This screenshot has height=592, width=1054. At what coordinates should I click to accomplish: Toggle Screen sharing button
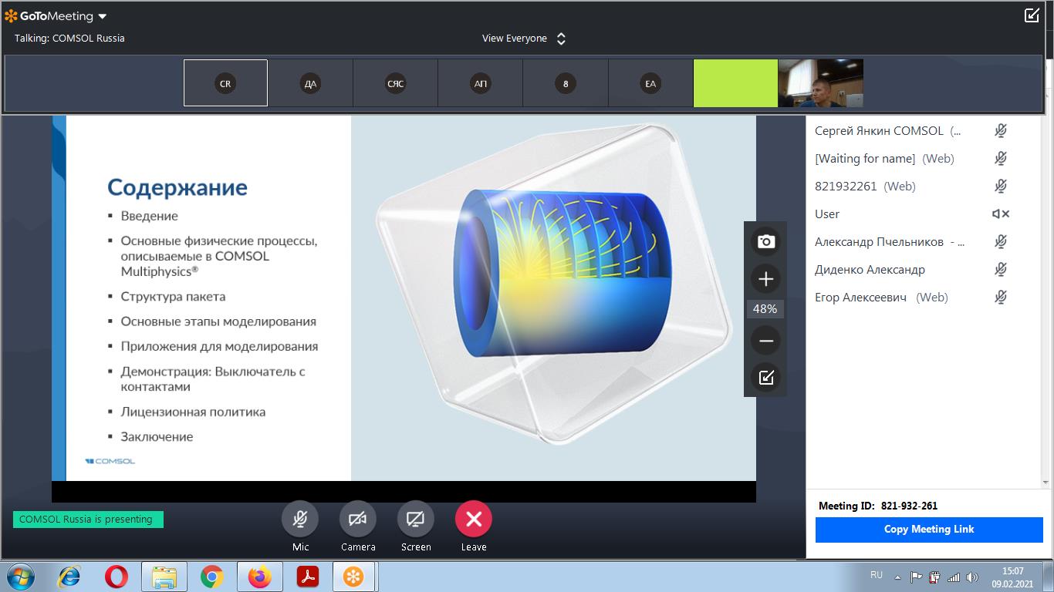coord(415,520)
